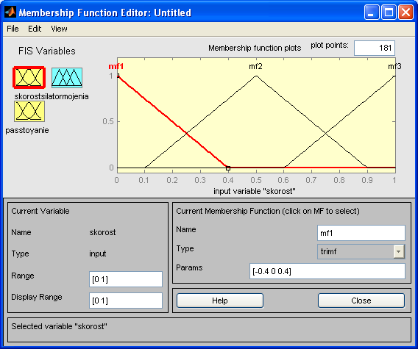Open the Edit menu
This screenshot has height=349, width=418.
click(x=35, y=29)
